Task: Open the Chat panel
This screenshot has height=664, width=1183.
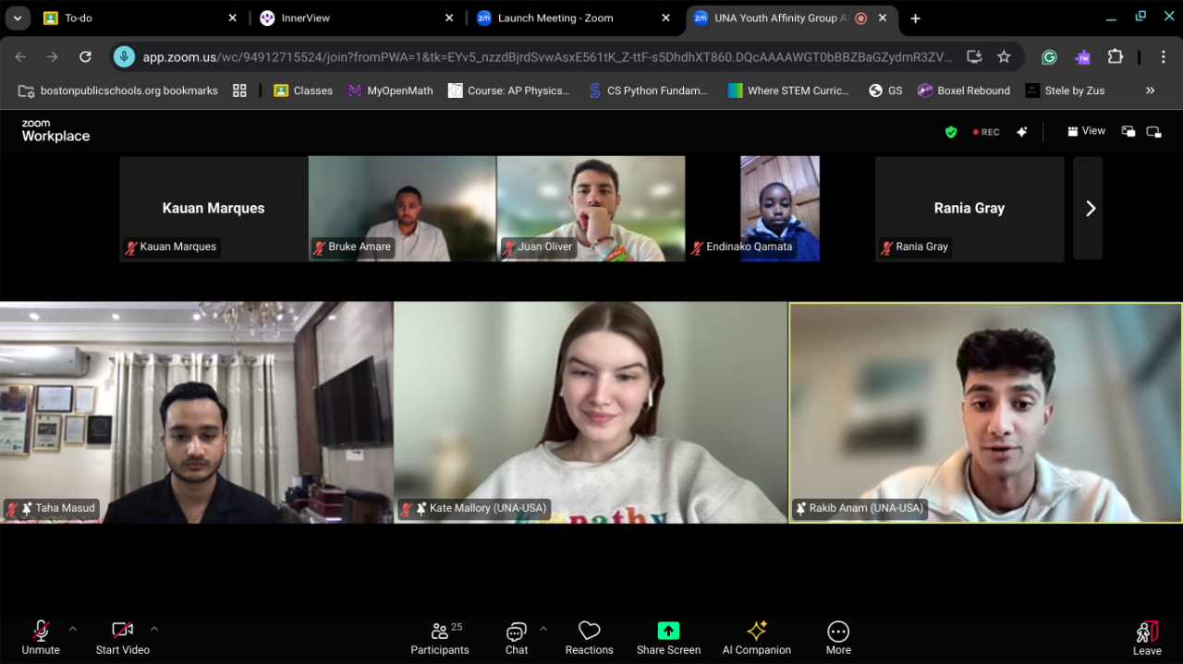Action: 517,637
